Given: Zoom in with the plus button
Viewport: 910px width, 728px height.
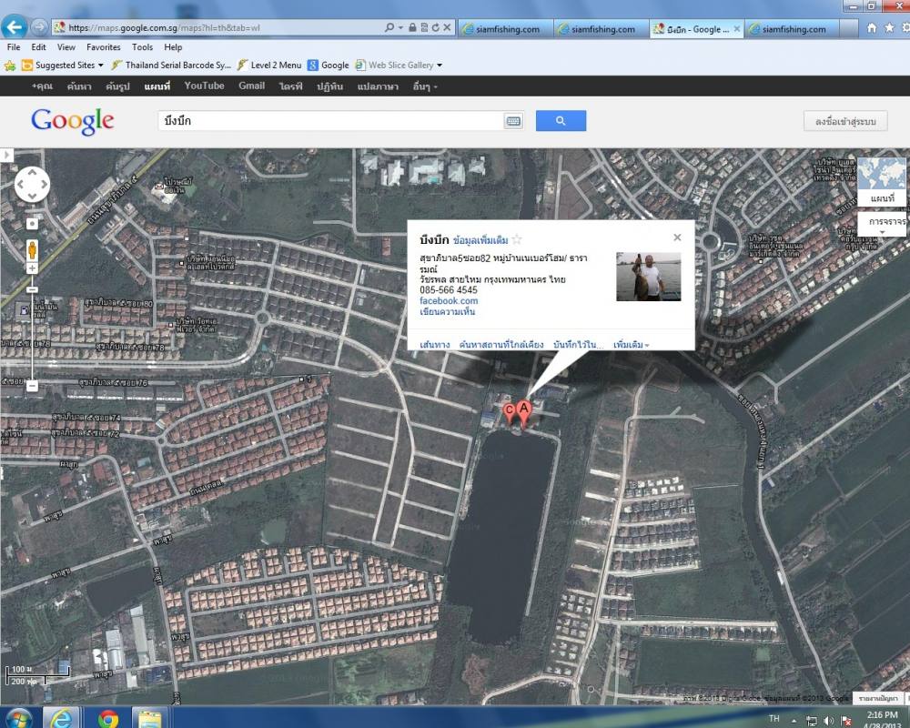Looking at the screenshot, I should pos(32,268).
